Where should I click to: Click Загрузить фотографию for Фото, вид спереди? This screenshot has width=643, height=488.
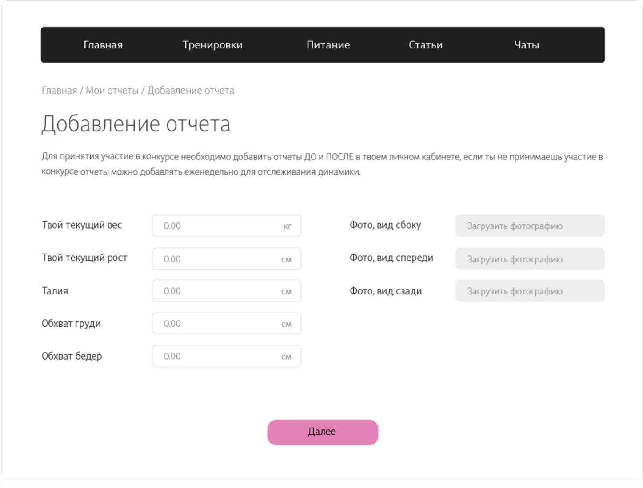[530, 258]
